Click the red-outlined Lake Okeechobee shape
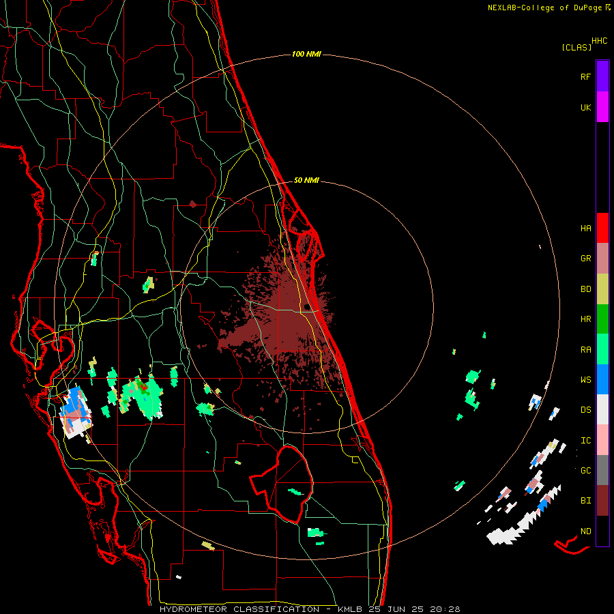Viewport: 614px width, 614px height. 282,484
